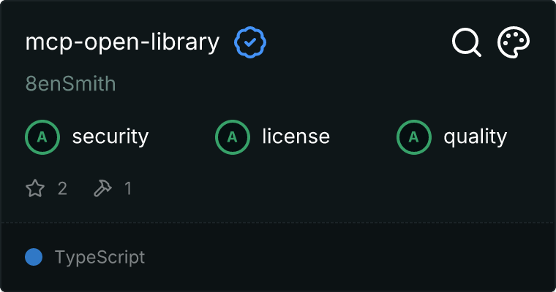Click the tool count number 1
Screen dimensions: 556x292
click(x=128, y=188)
